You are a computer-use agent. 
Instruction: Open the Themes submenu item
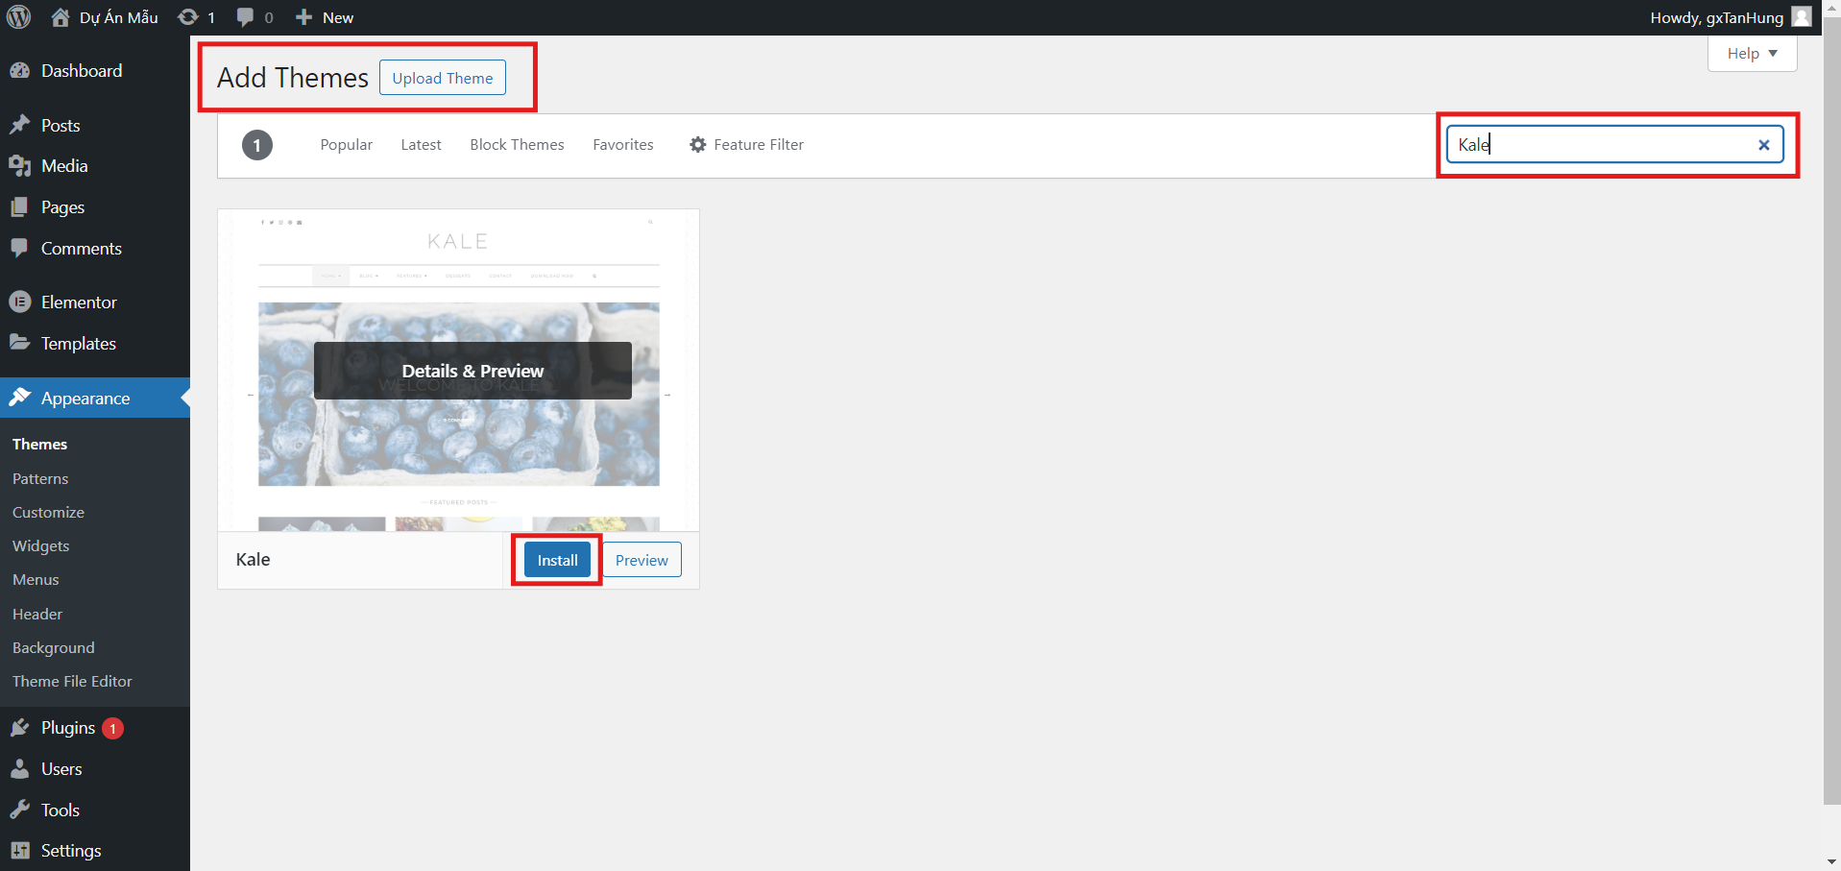[x=39, y=445]
